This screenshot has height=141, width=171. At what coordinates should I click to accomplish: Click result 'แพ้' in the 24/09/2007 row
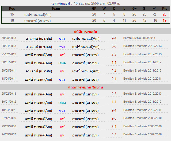pos(62,135)
